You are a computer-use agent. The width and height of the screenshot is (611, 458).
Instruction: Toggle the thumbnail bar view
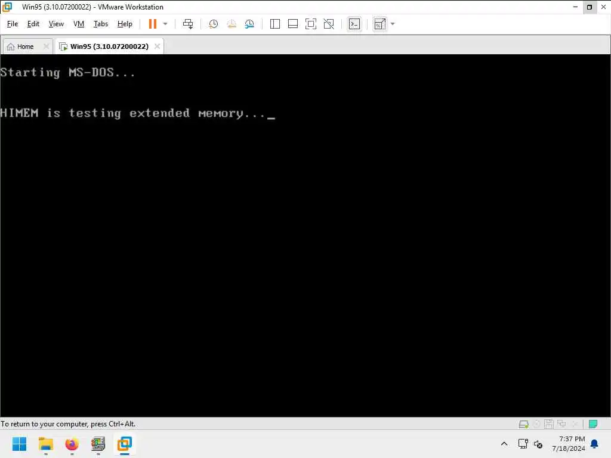click(292, 24)
